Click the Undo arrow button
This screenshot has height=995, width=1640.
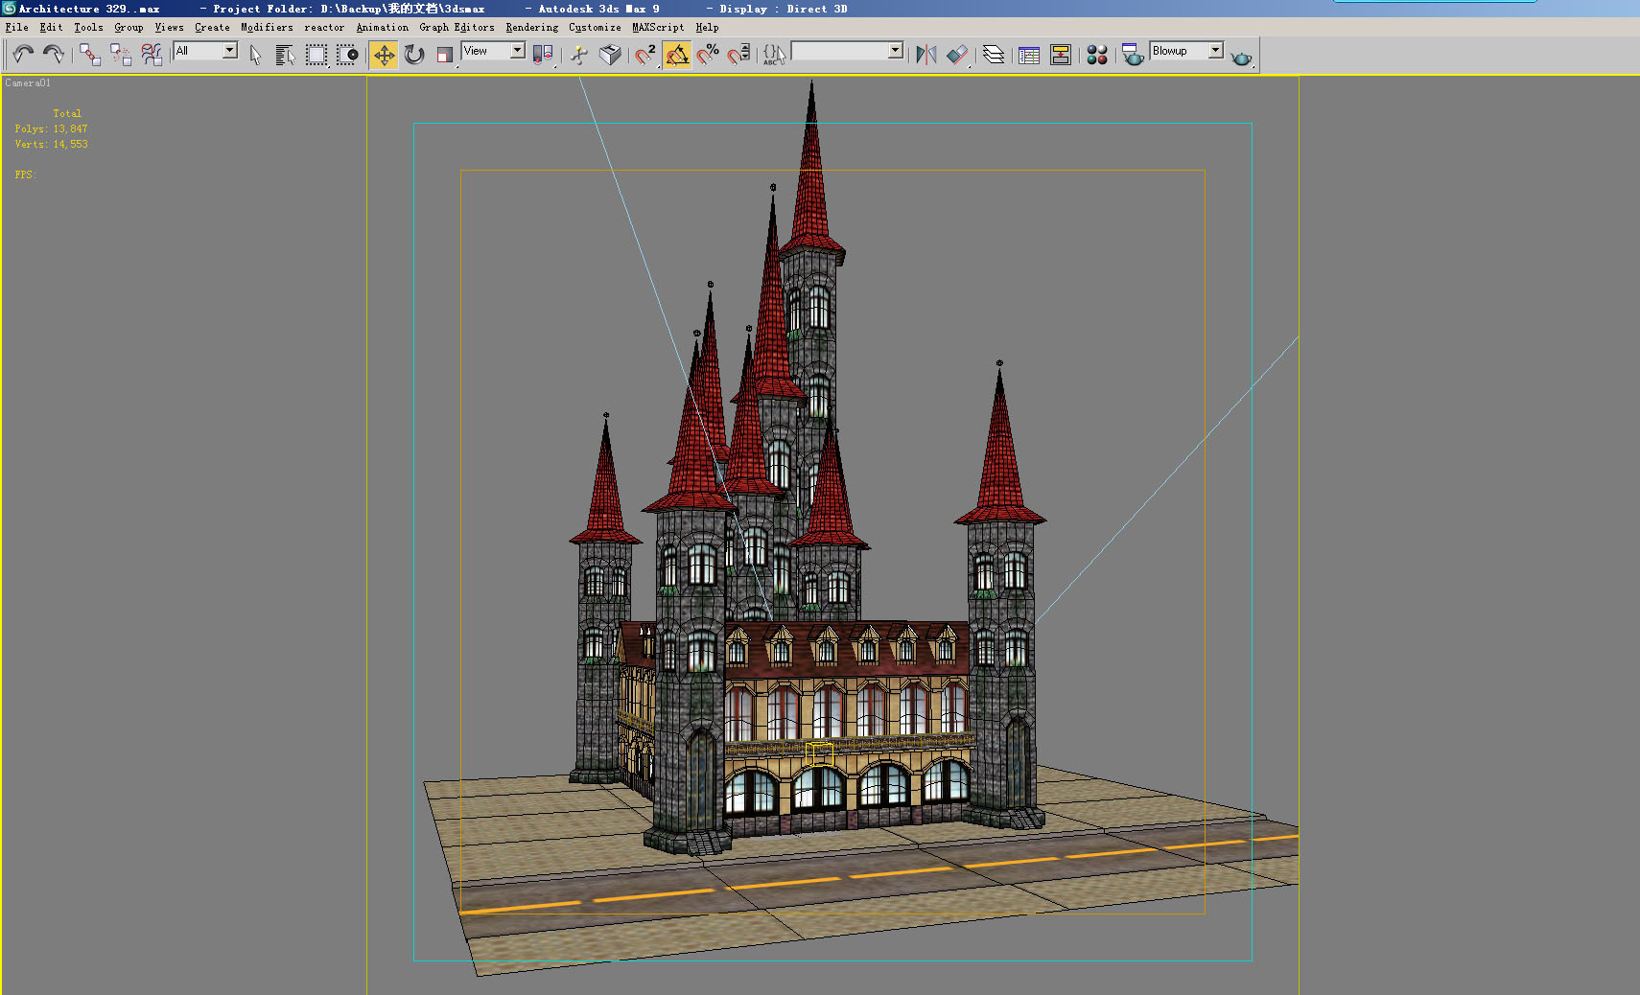coord(22,55)
